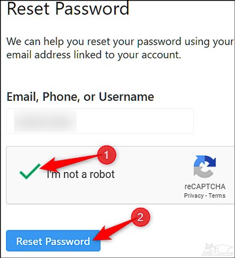Click the words "email address linked" in the description
The height and width of the screenshot is (258, 235).
tap(54, 55)
